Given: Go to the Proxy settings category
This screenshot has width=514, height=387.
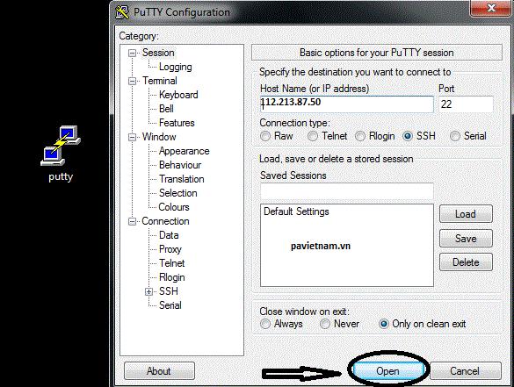Looking at the screenshot, I should [x=170, y=249].
